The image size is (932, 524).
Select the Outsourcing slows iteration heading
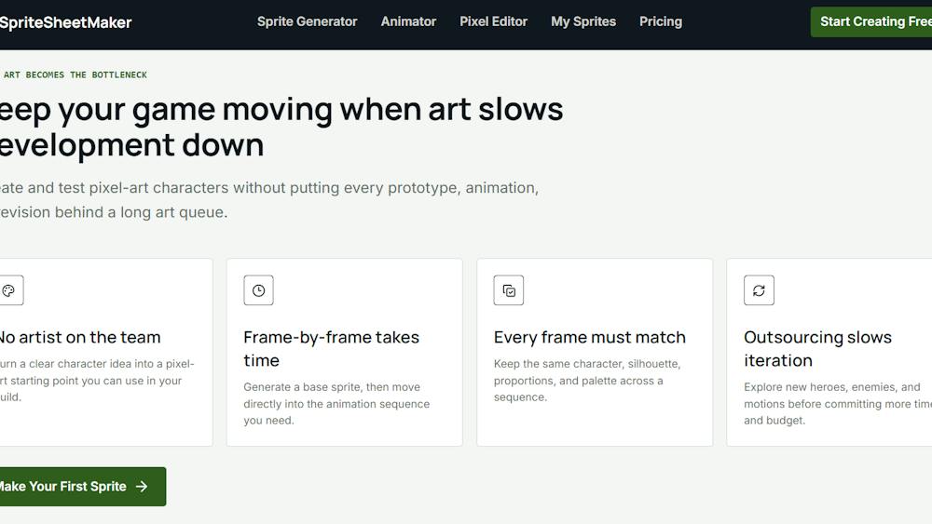click(818, 349)
